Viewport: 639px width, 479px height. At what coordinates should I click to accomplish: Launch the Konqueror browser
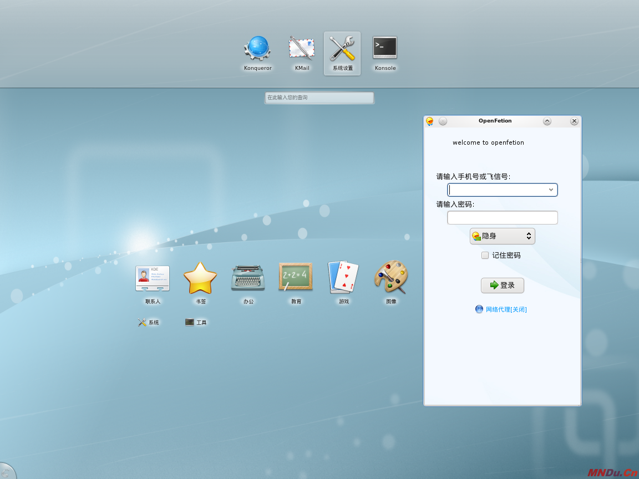(x=257, y=53)
